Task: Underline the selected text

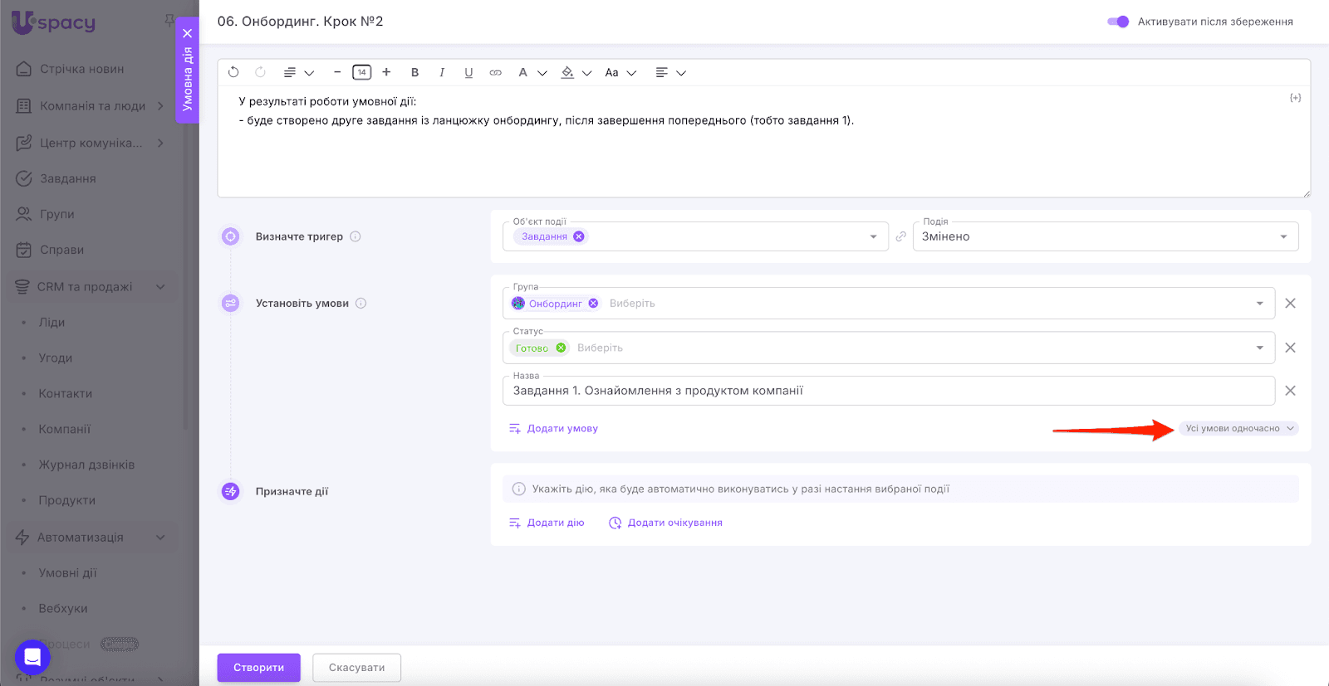Action: [x=468, y=72]
